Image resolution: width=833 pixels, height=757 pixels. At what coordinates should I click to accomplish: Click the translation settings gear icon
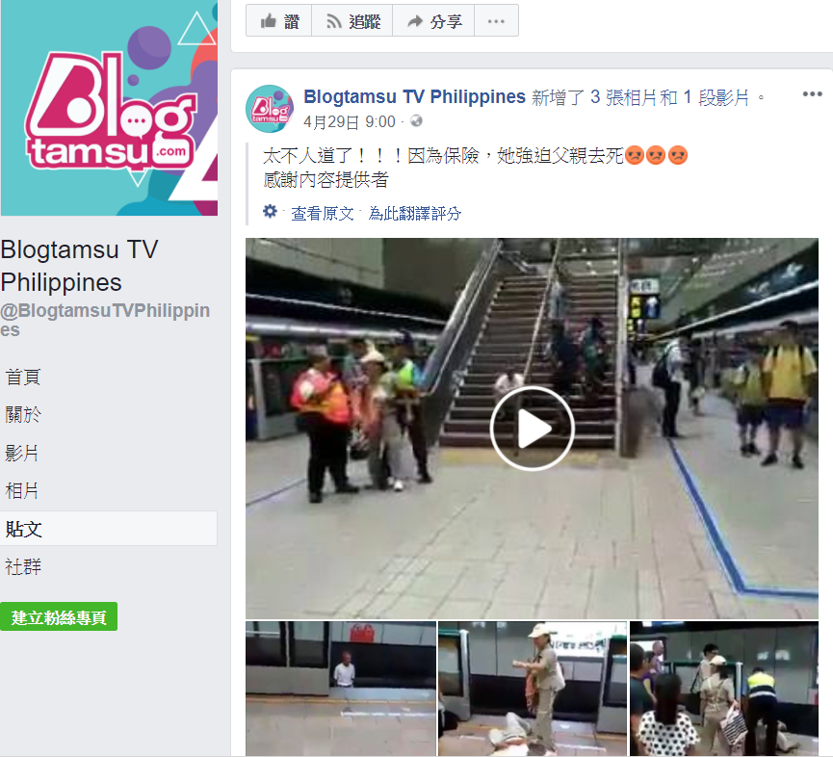[270, 212]
